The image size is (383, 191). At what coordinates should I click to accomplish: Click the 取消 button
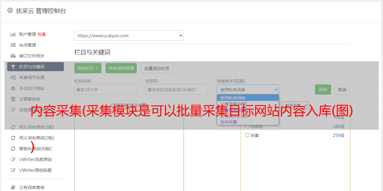(x=342, y=89)
